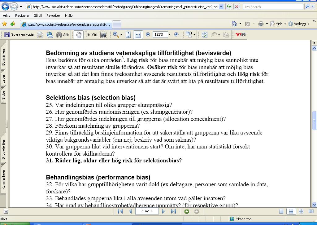Select the Snapshot camera tool
The width and height of the screenshot is (317, 225).
coord(103,35)
